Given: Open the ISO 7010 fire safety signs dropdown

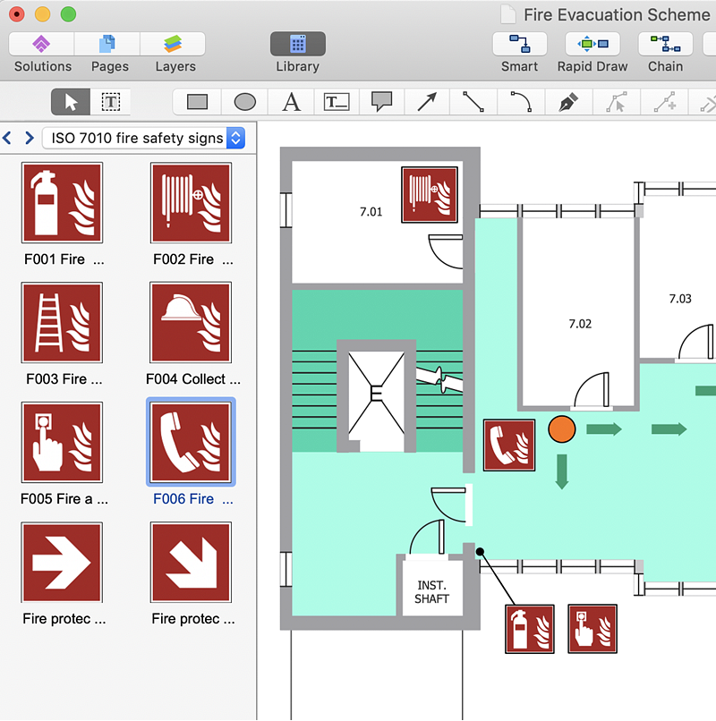Looking at the screenshot, I should pos(143,138).
